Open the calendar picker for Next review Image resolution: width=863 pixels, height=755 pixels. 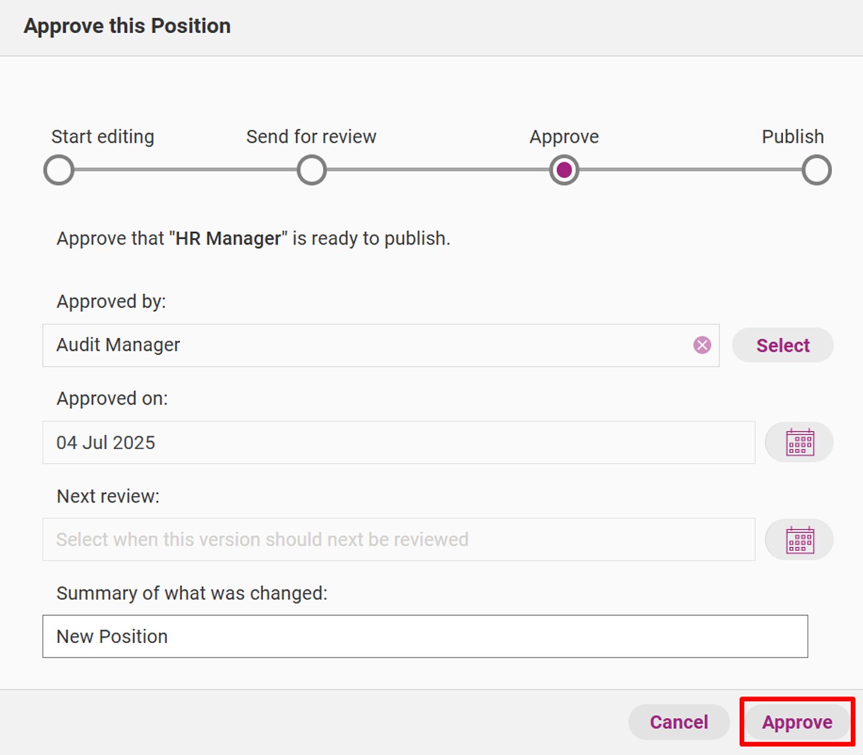pos(800,540)
